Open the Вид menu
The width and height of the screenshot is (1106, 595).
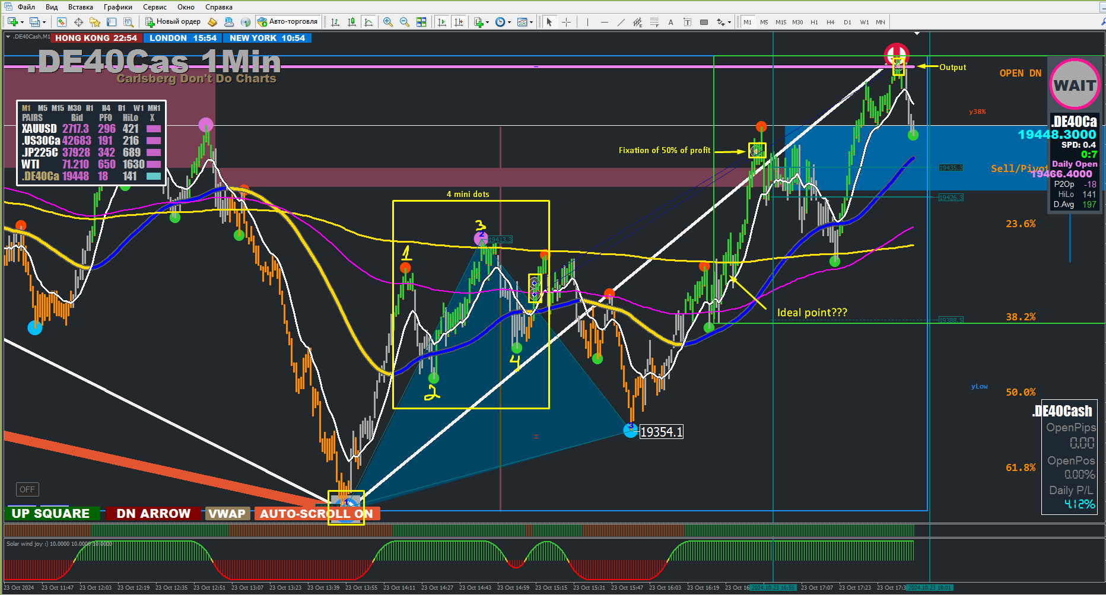tap(52, 7)
